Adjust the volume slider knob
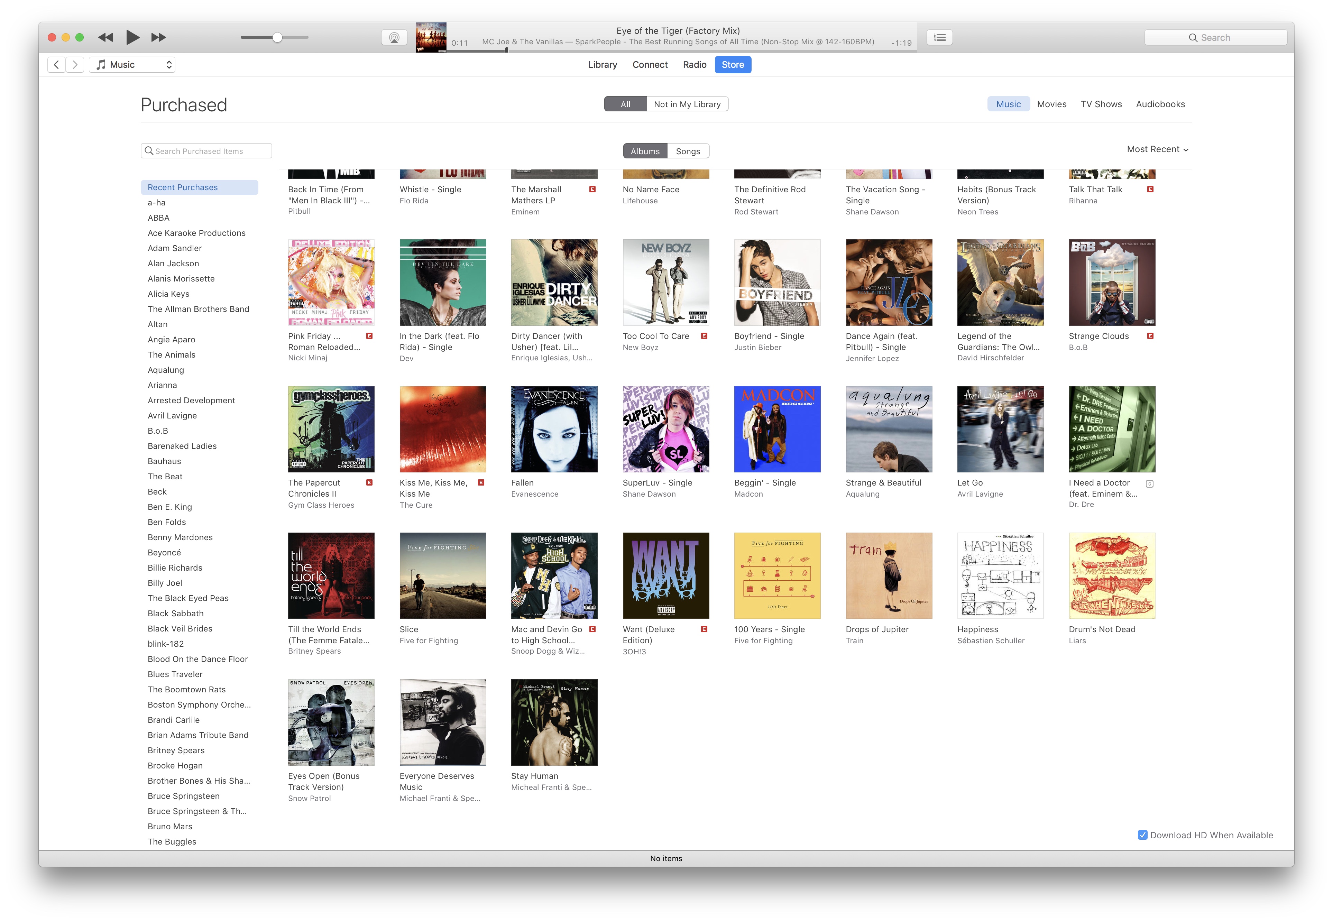Viewport: 1333px width, 922px height. point(277,38)
